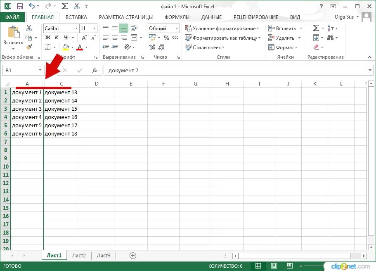Align text right

pyautogui.click(x=124, y=38)
